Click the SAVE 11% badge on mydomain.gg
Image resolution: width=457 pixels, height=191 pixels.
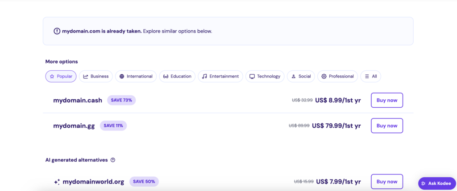click(113, 126)
